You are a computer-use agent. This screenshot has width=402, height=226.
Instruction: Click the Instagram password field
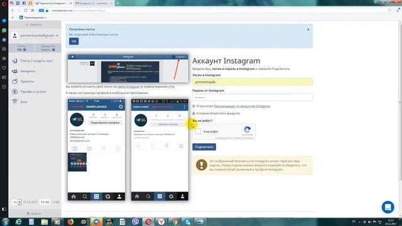click(253, 97)
